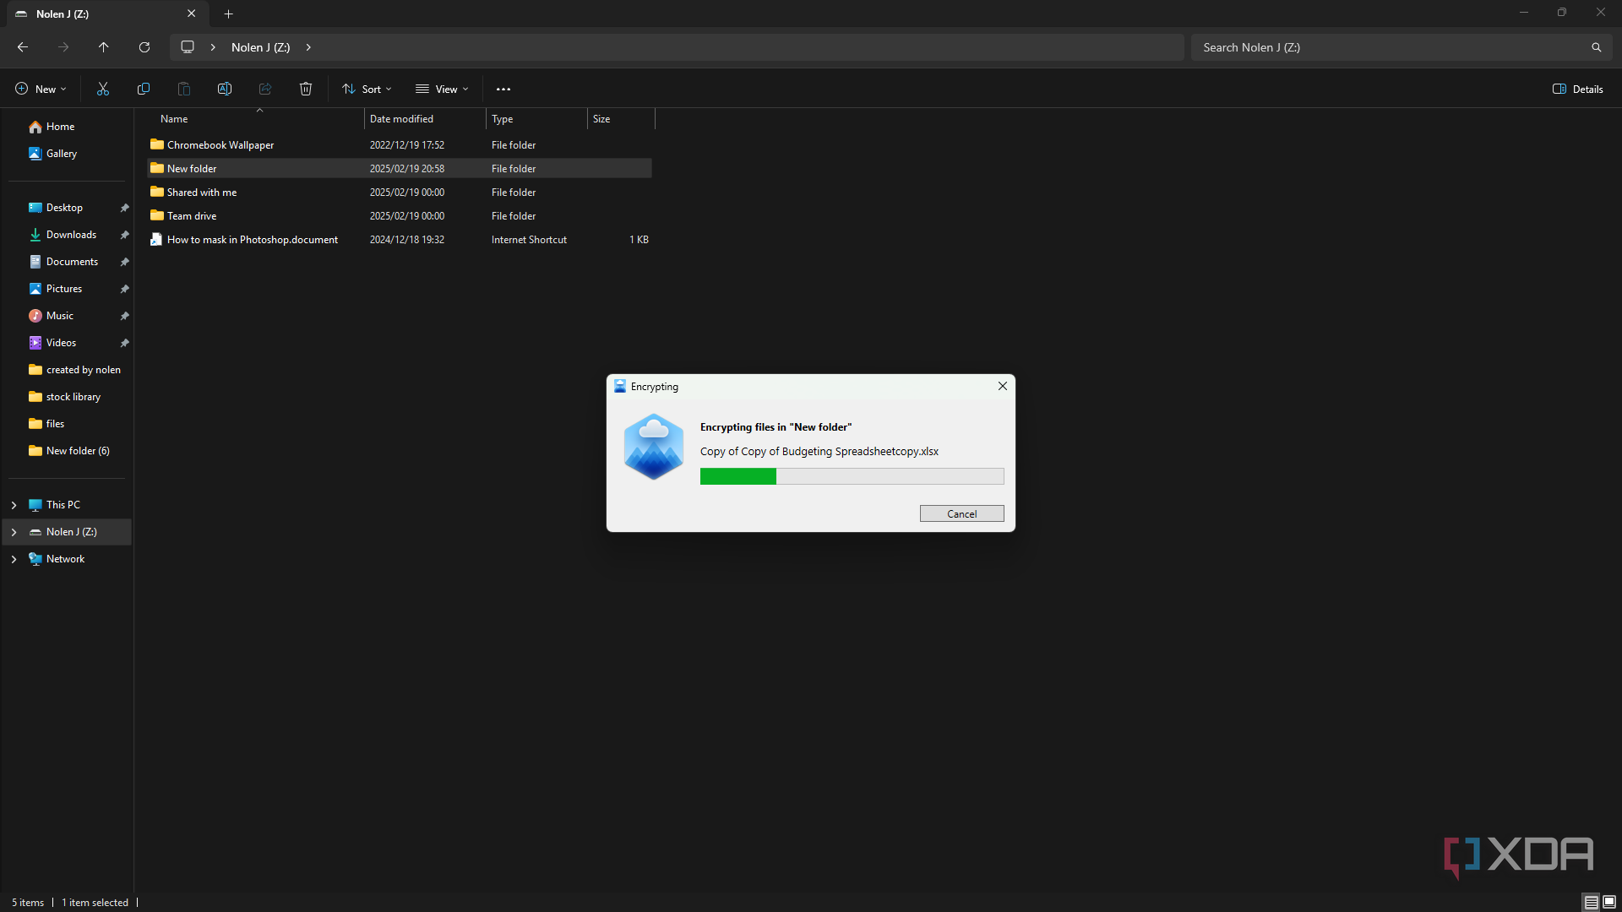Open the See more (three dots) menu

[503, 89]
